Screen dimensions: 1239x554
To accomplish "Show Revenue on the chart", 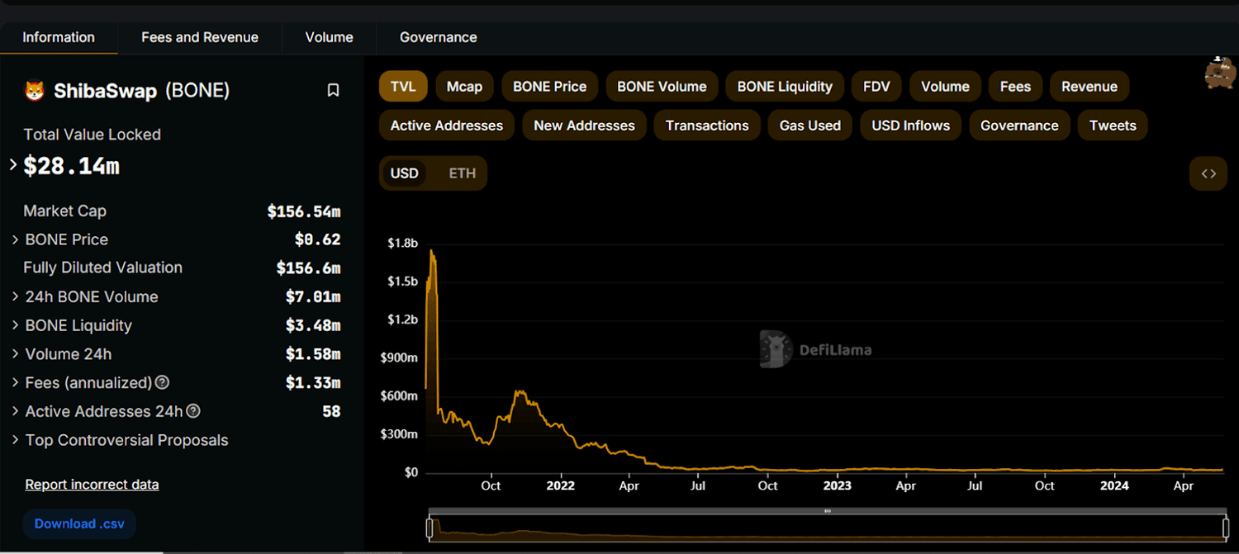I will pyautogui.click(x=1089, y=87).
